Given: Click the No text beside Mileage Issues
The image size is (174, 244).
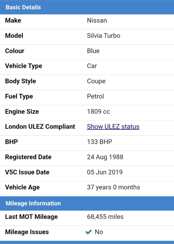Looking at the screenshot, I should click(99, 232).
